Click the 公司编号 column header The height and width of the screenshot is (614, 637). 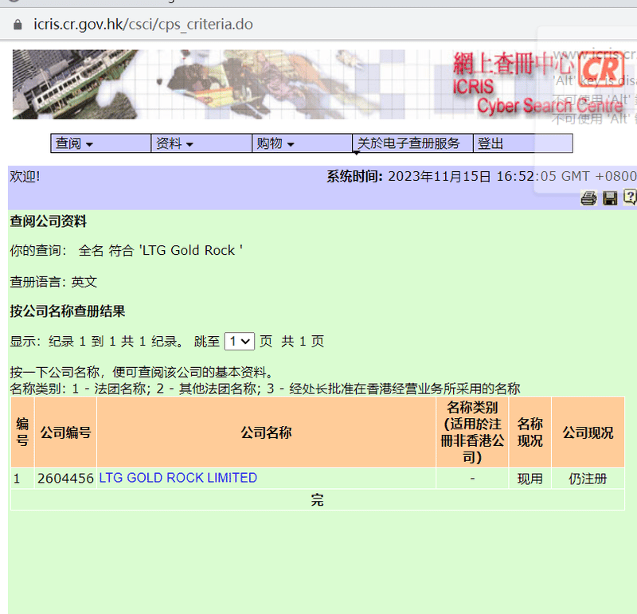click(x=65, y=433)
